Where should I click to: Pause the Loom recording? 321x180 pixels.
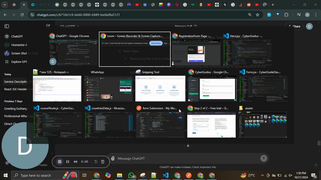[x=68, y=162]
